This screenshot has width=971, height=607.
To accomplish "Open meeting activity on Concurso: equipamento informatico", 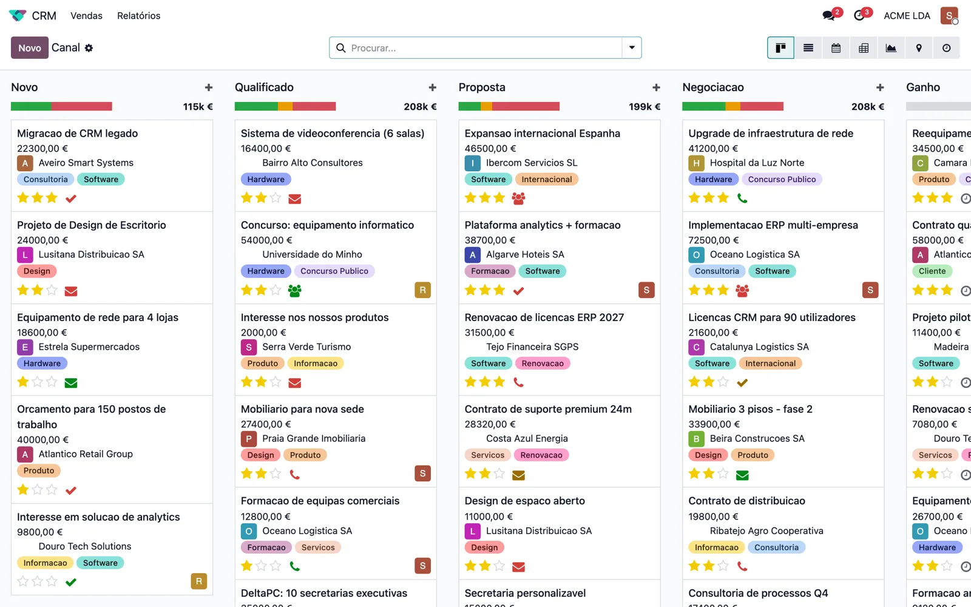I will pyautogui.click(x=295, y=290).
